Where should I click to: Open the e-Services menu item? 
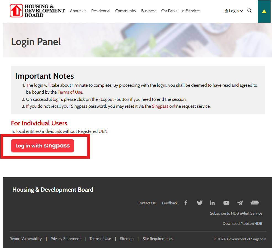click(x=191, y=11)
